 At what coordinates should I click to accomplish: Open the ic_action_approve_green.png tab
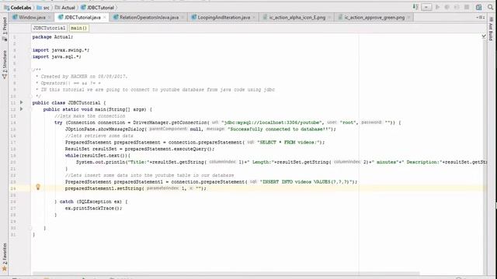point(374,17)
